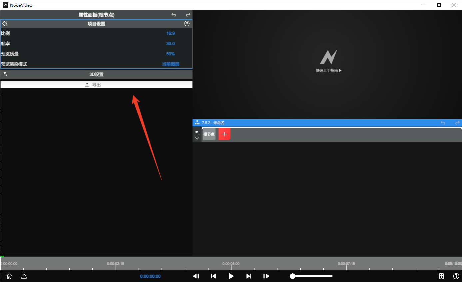Select the 根节点 tab in the timeline
The image size is (462, 282).
(x=209, y=134)
